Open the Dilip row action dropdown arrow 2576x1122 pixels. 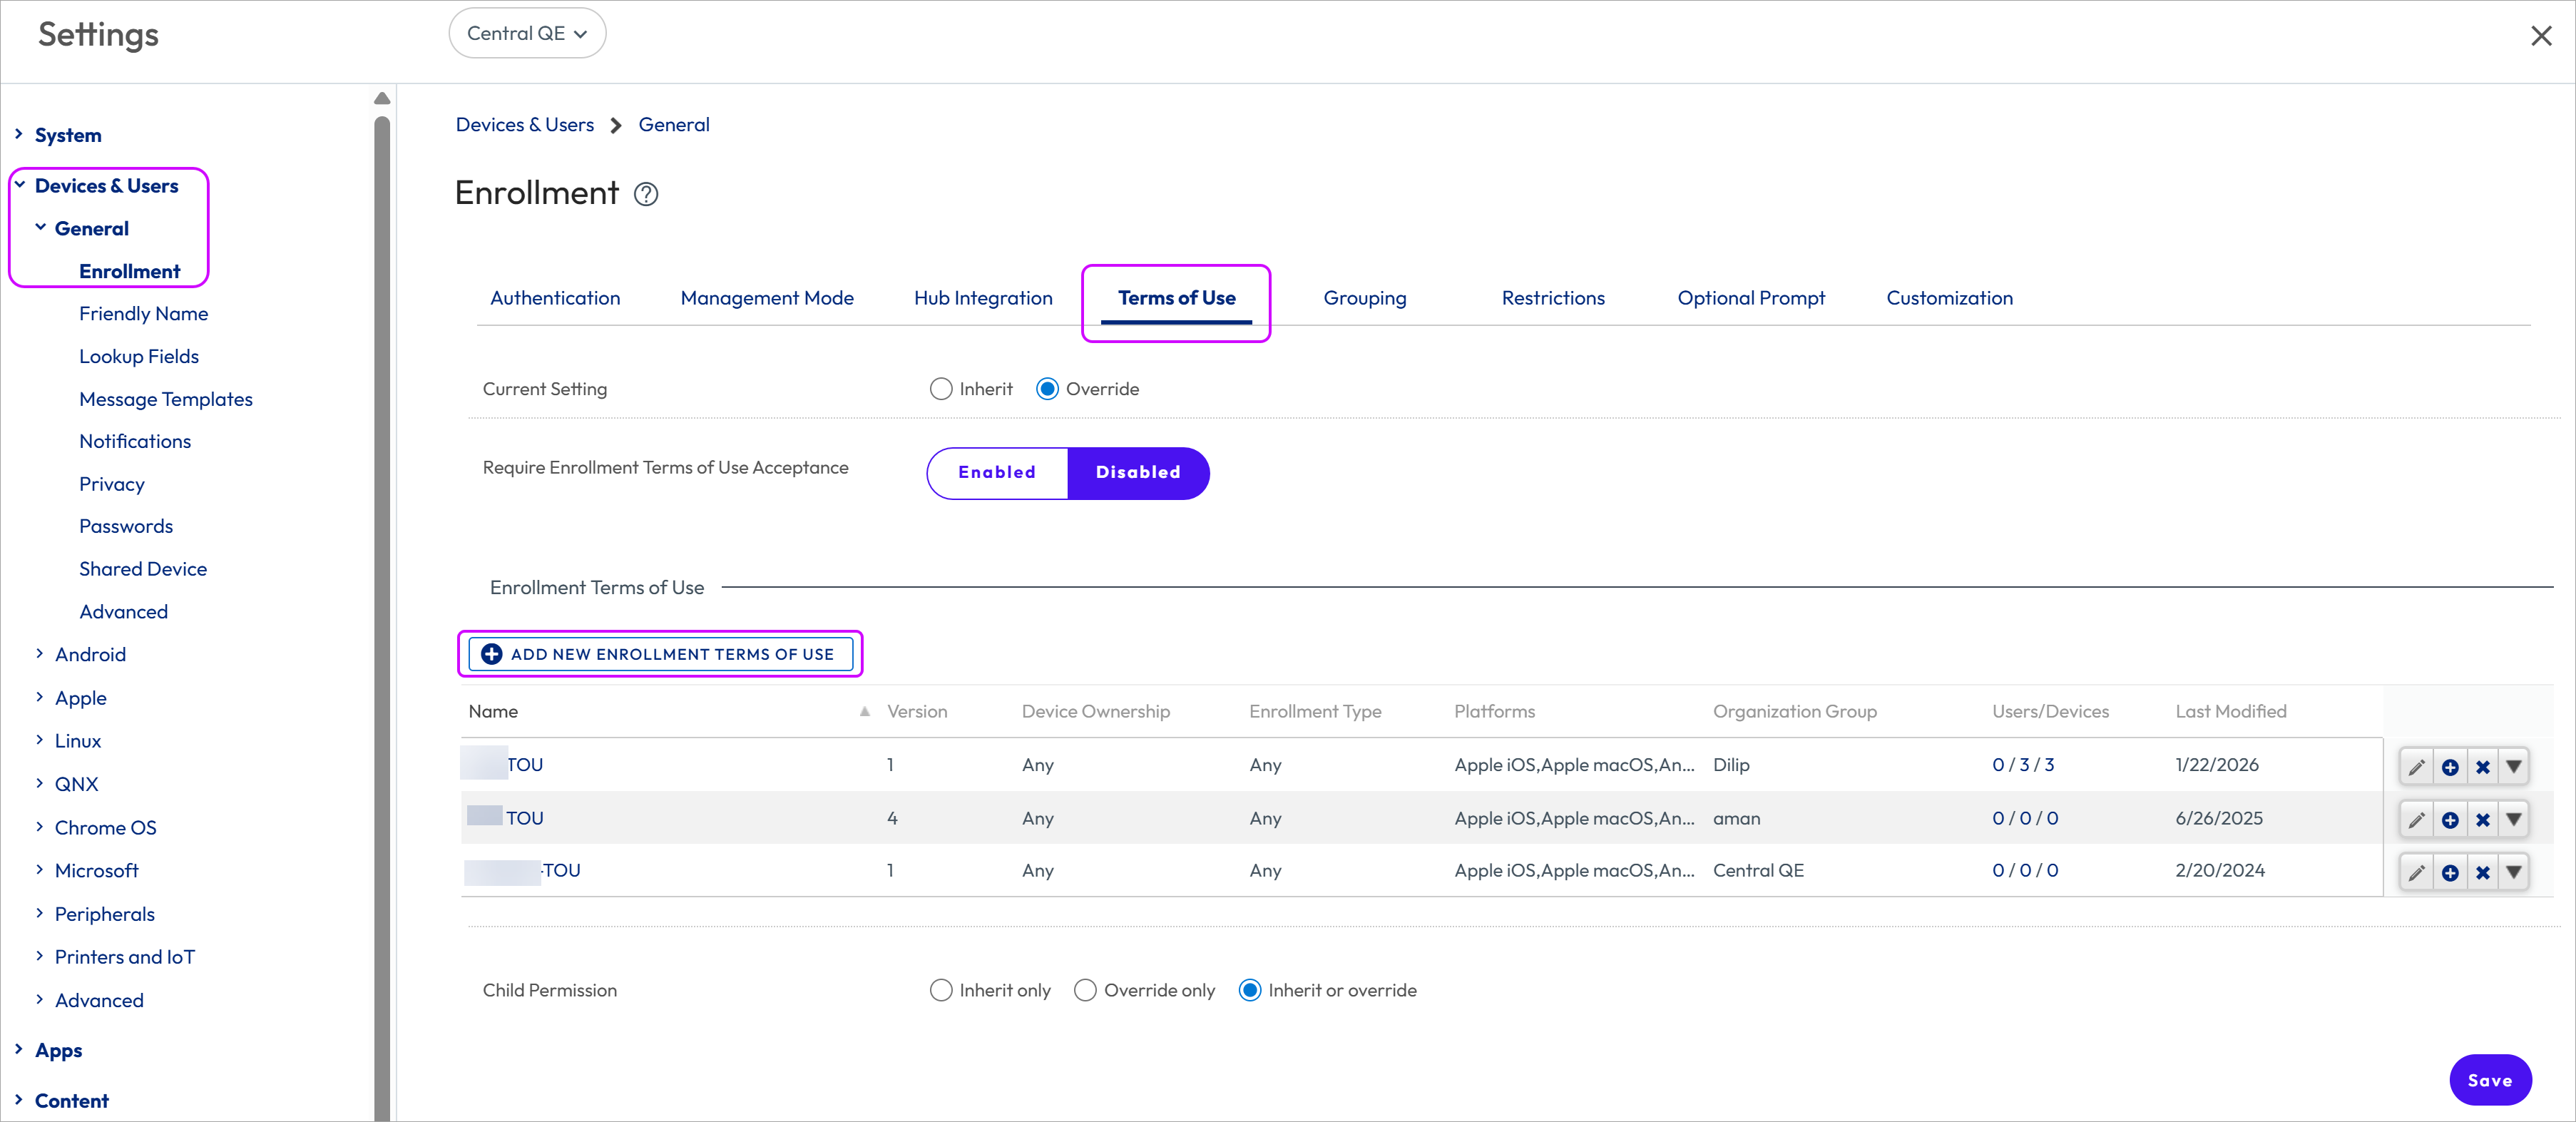coord(2513,767)
